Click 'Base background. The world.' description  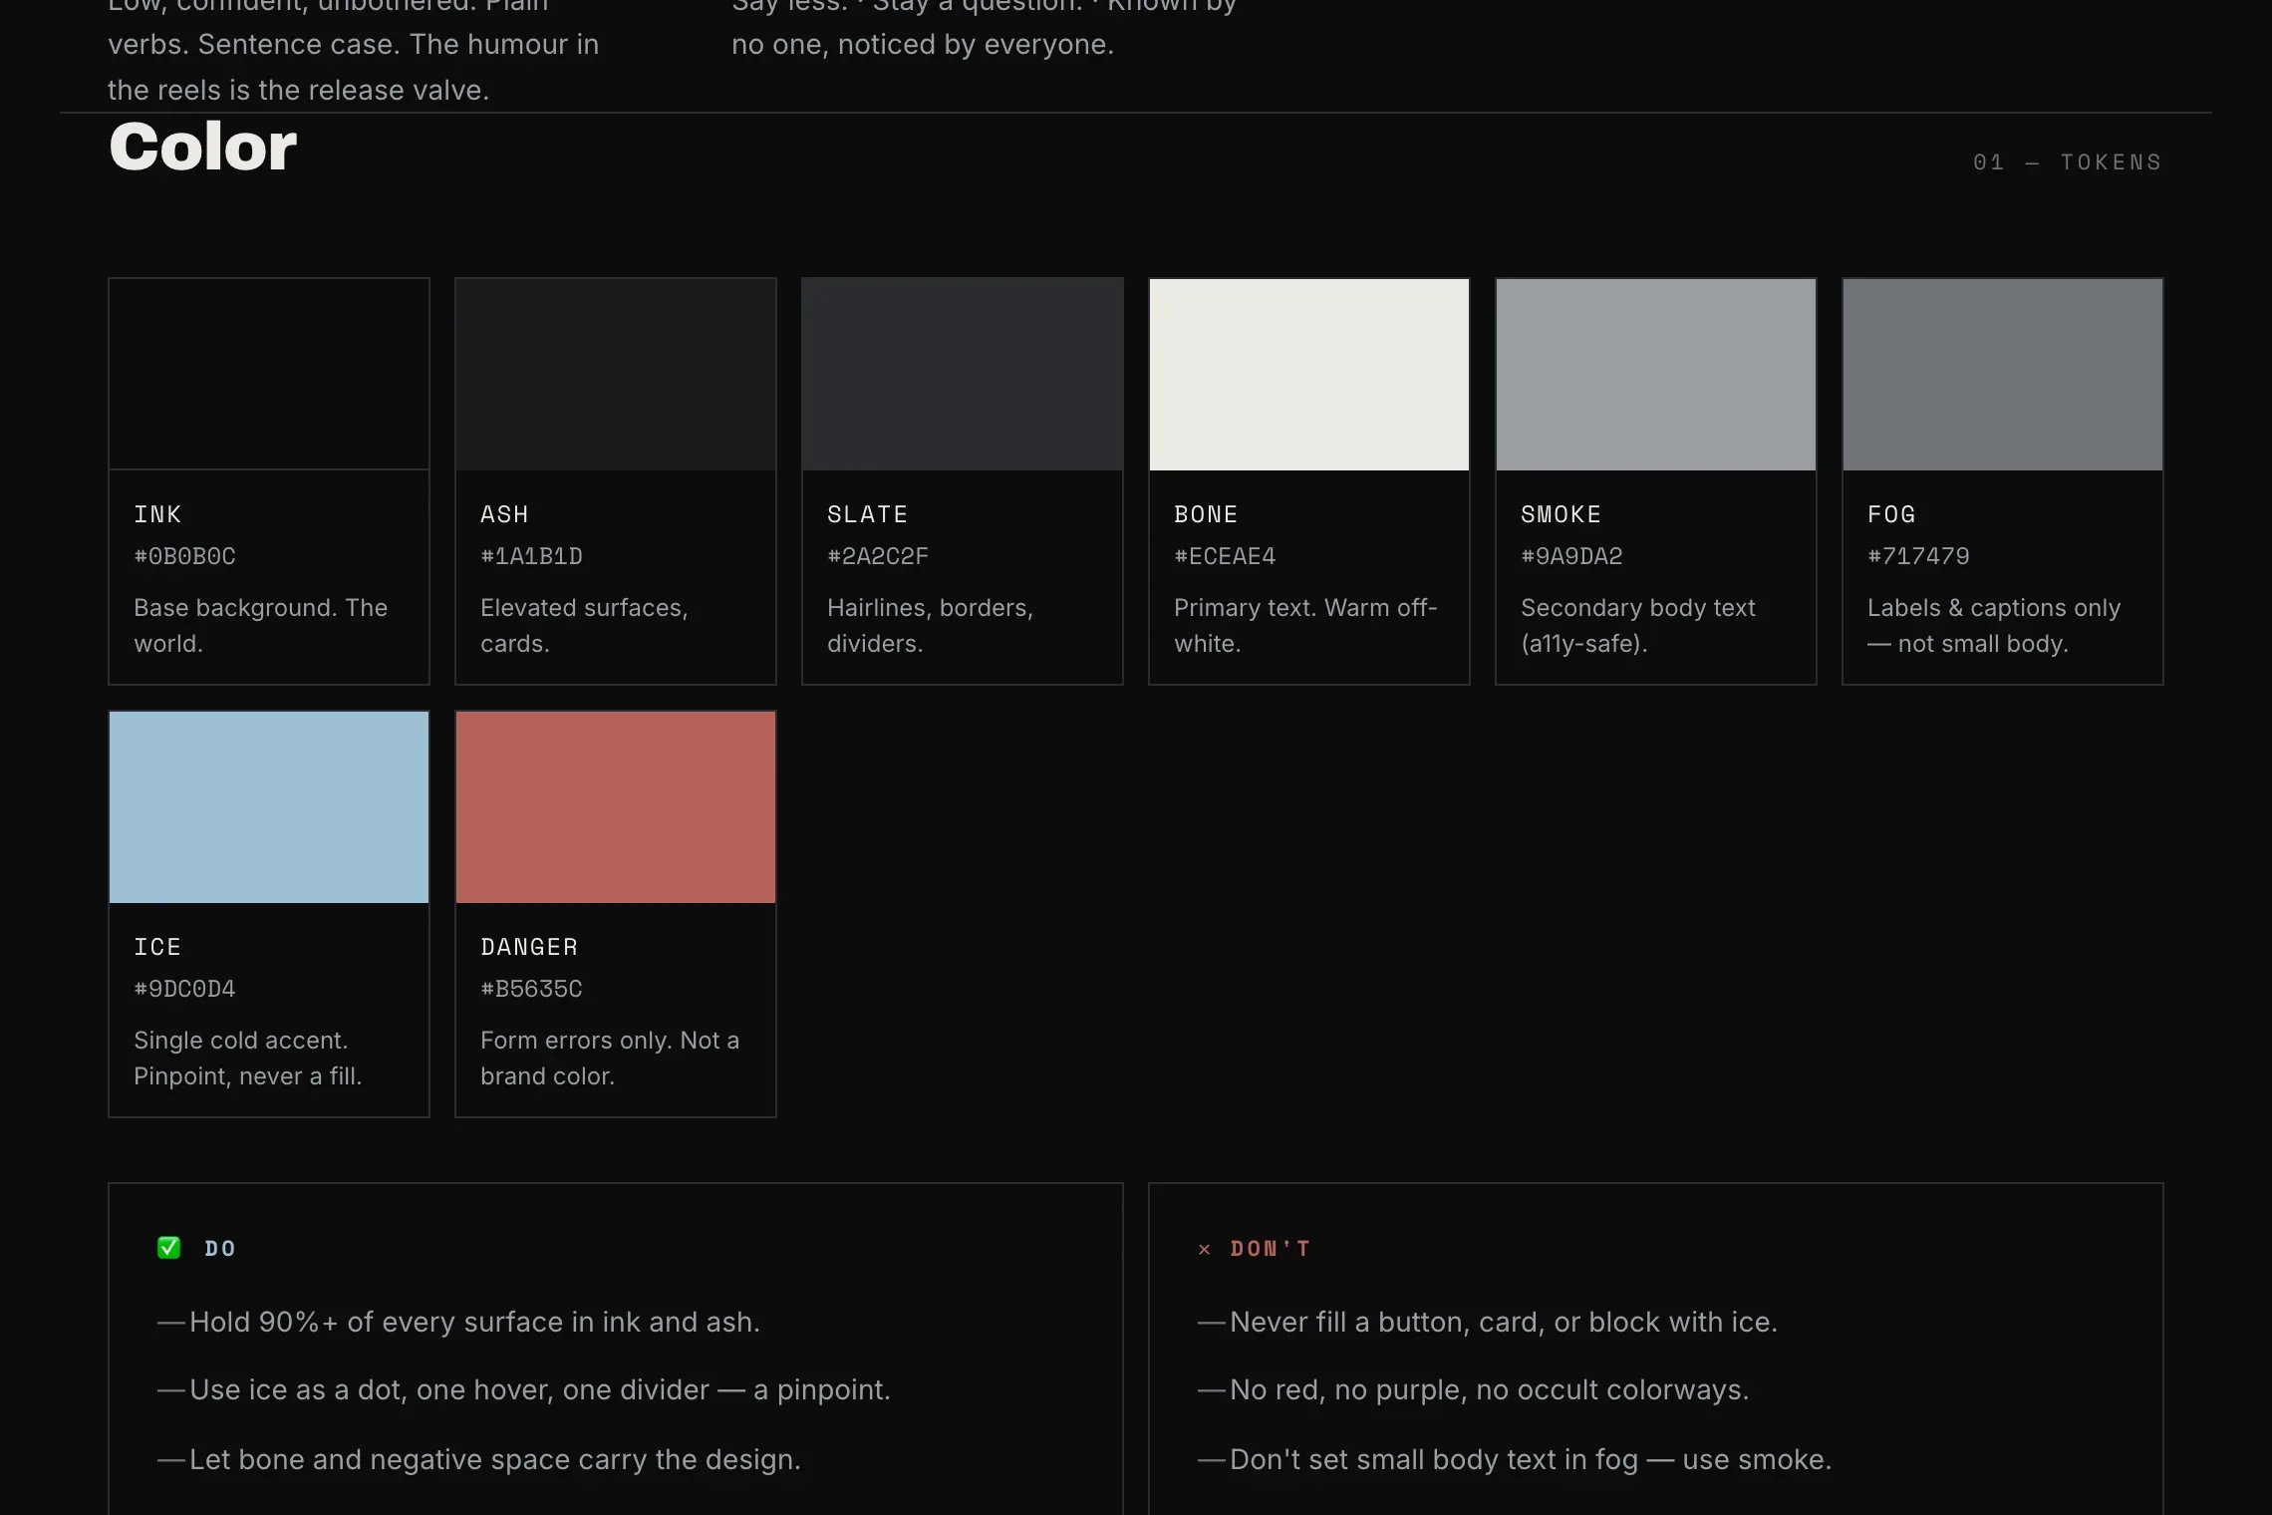(260, 626)
